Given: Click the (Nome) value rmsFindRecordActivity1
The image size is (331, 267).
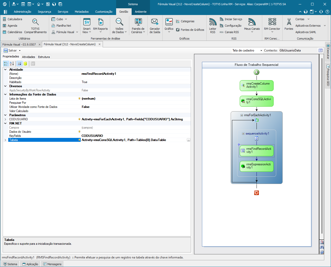Looking at the screenshot, I should pos(99,74).
